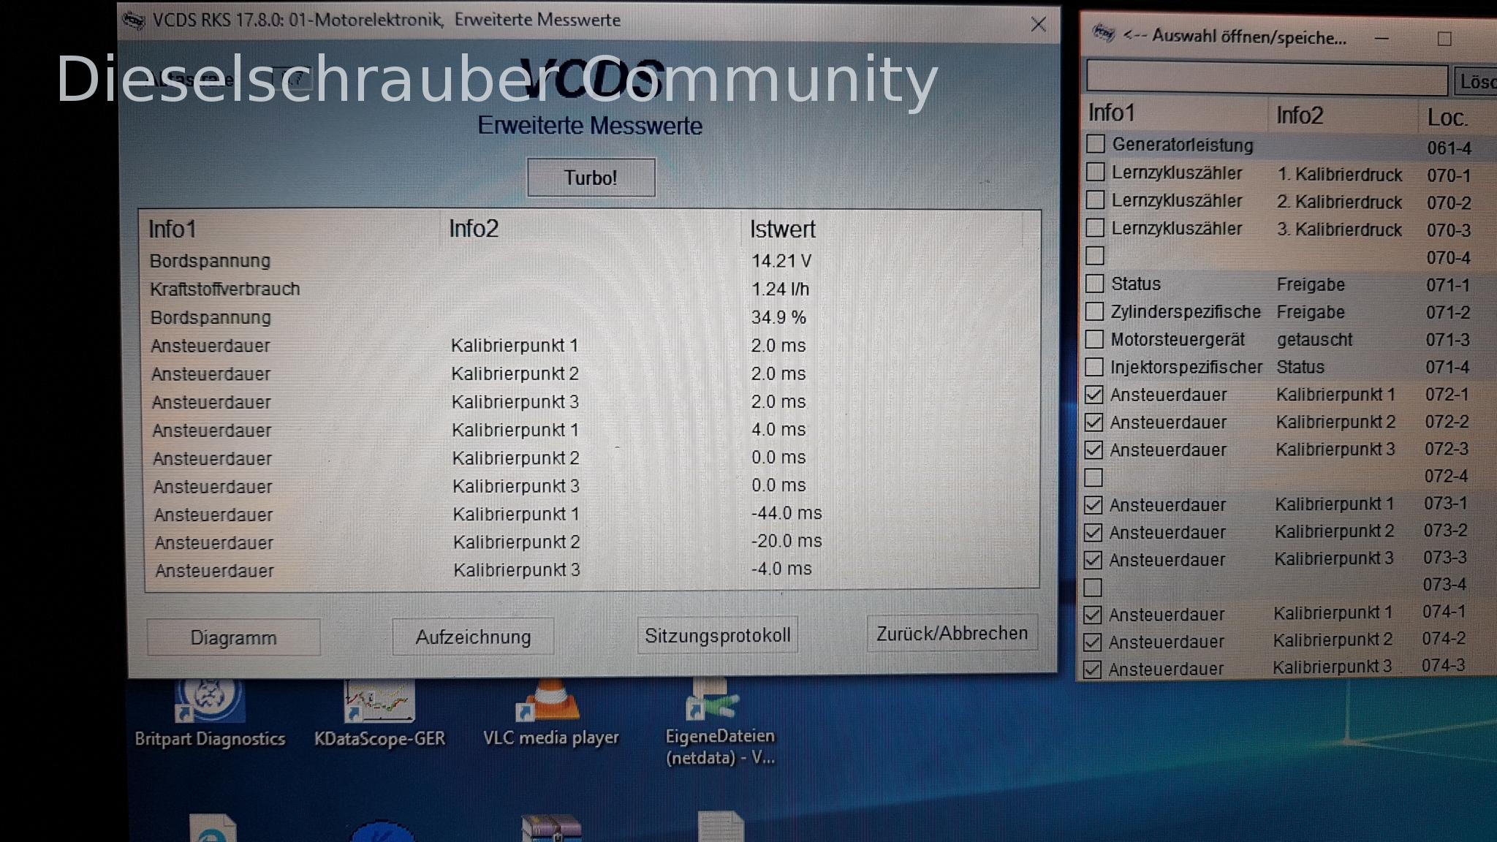The width and height of the screenshot is (1497, 842).
Task: Click the getauscht text in the Info2 column
Action: tap(1314, 340)
